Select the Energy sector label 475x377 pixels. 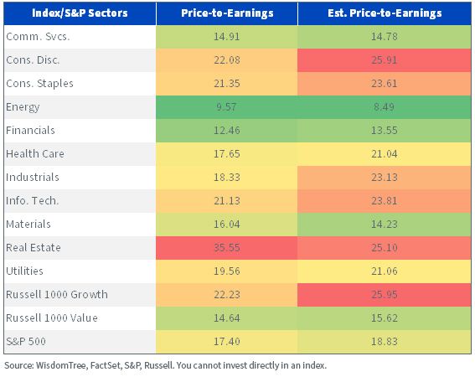coord(23,107)
